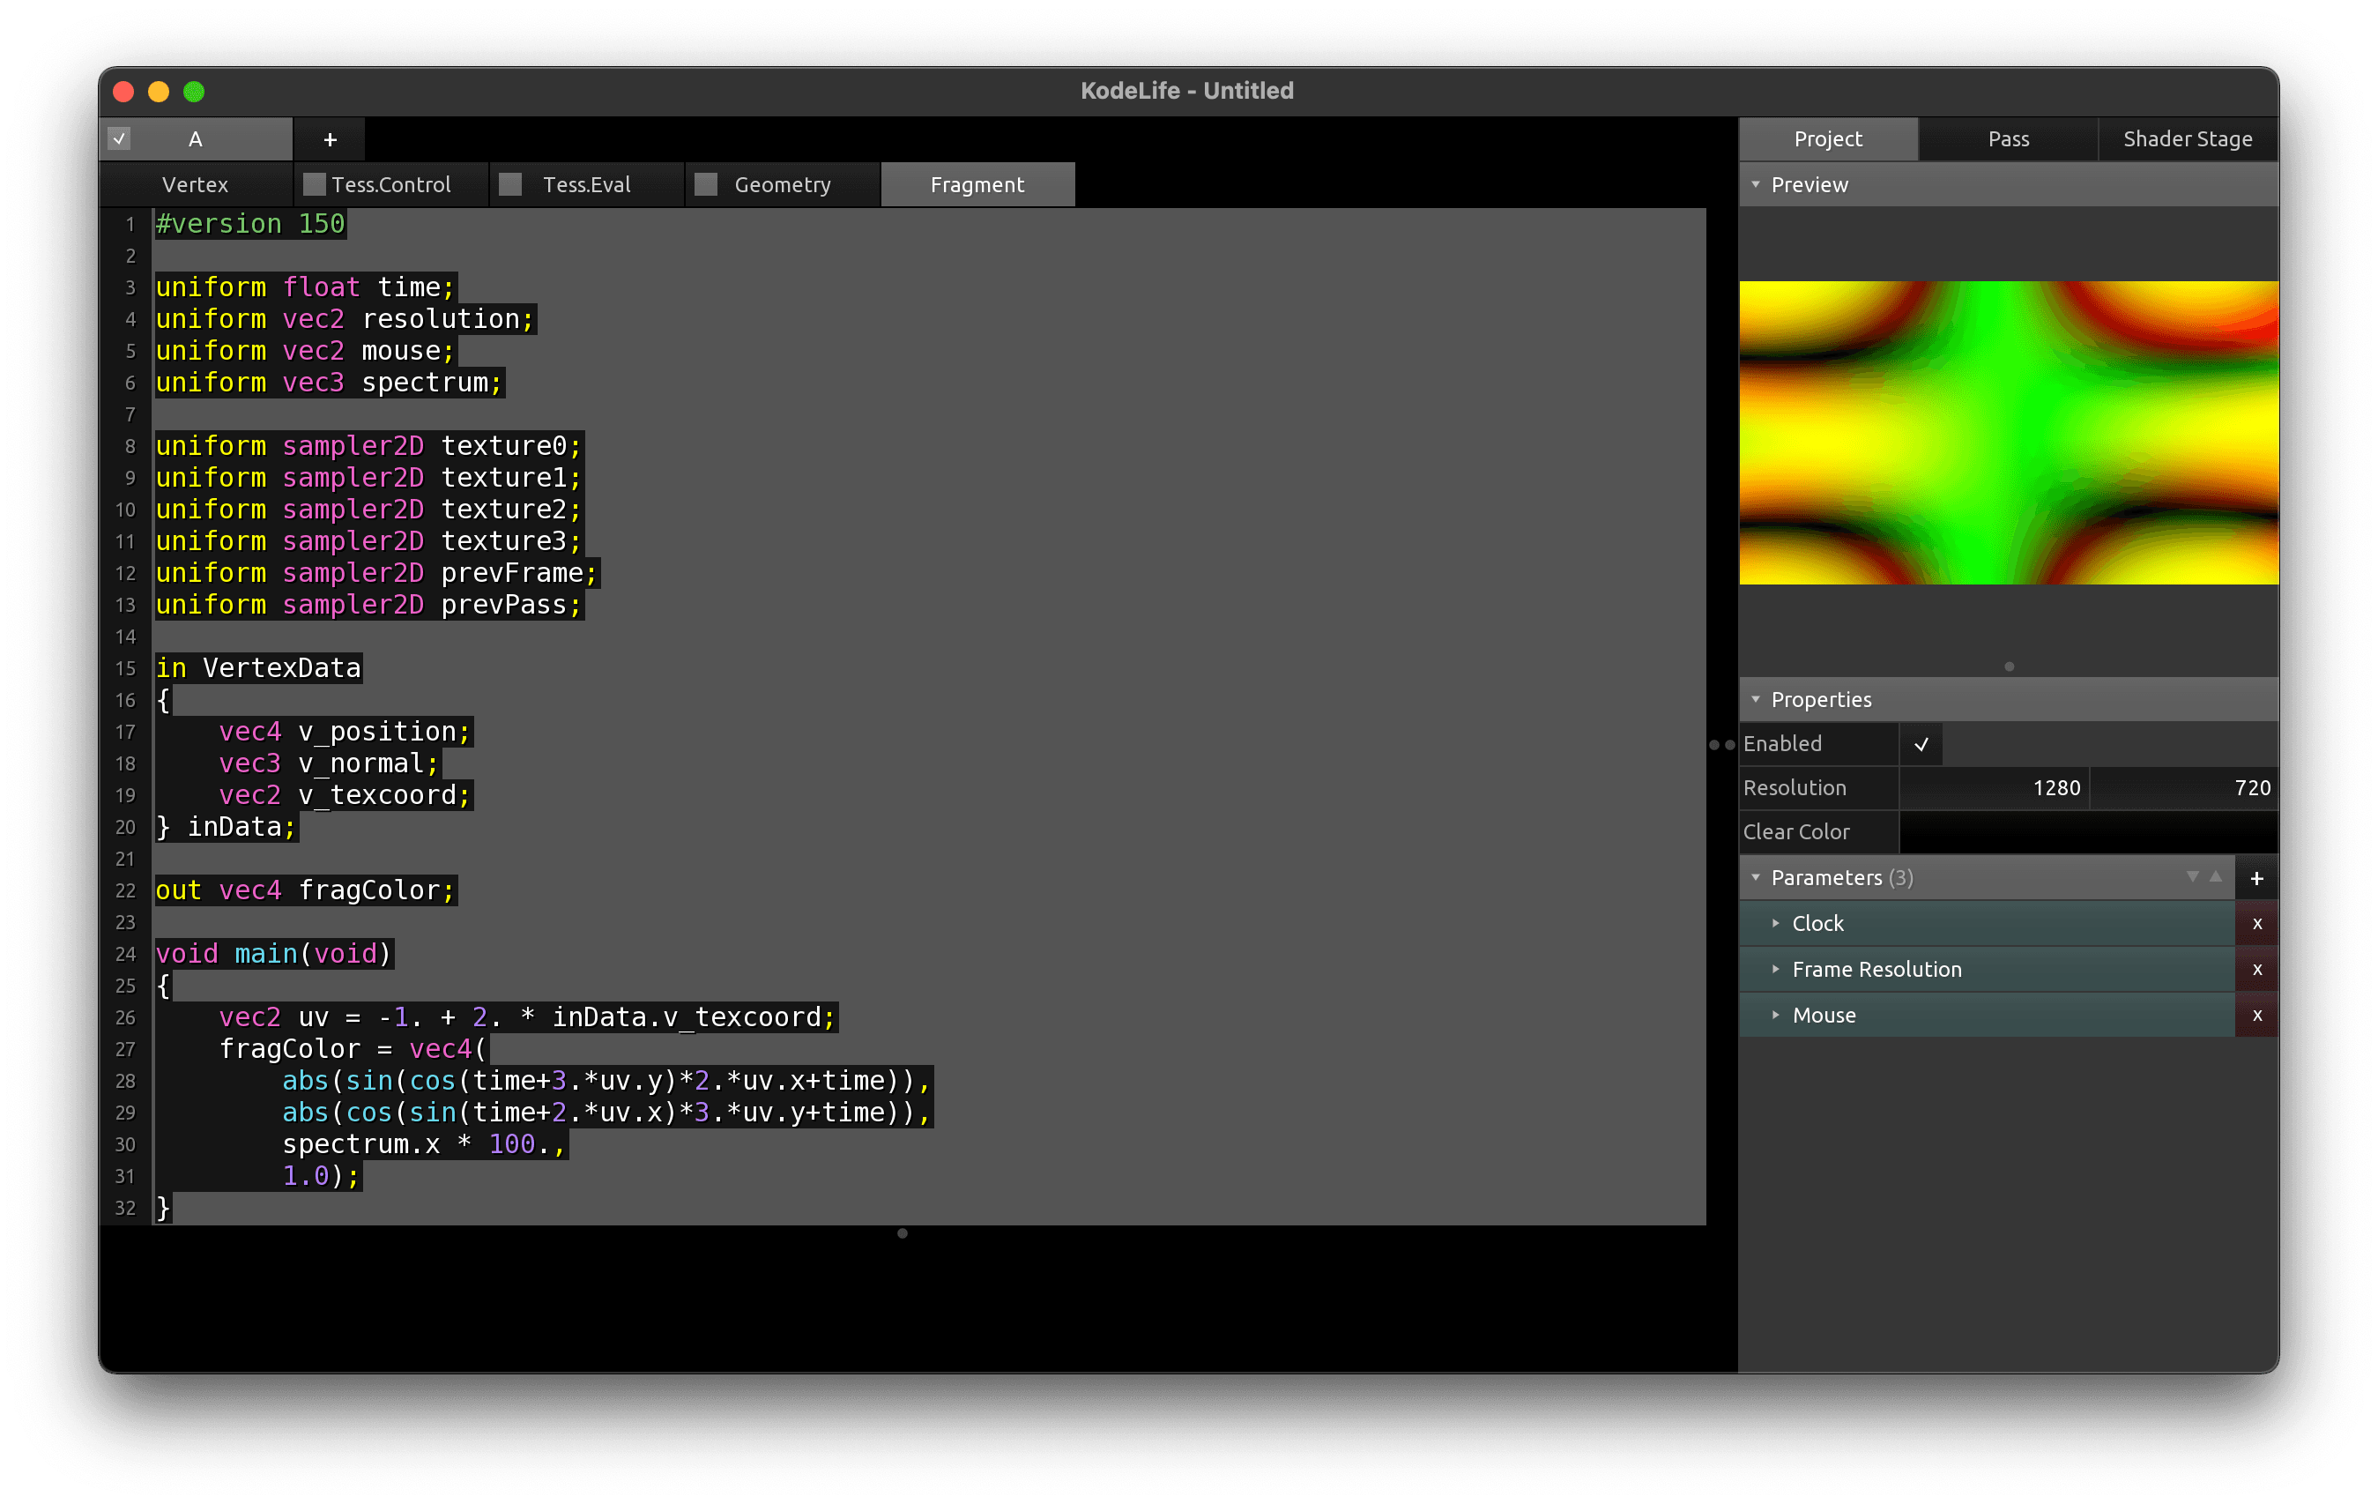Enable the Tess.Control shader stage checkbox
The image size is (2378, 1504).
tap(316, 183)
